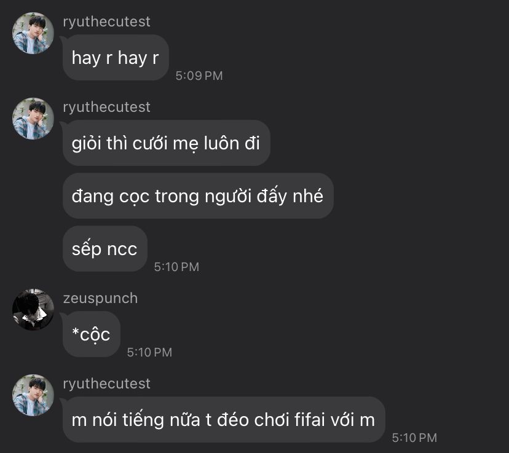Tap the 5:10 PM timestamp beside 'sếp ncc'

tap(176, 267)
